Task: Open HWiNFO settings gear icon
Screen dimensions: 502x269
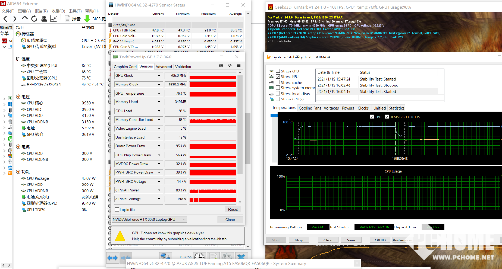Action: coord(227,257)
